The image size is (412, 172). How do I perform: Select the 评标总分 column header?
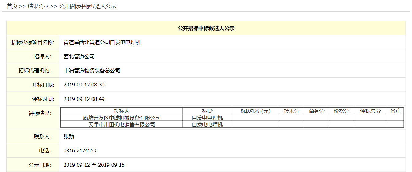[x=370, y=111]
